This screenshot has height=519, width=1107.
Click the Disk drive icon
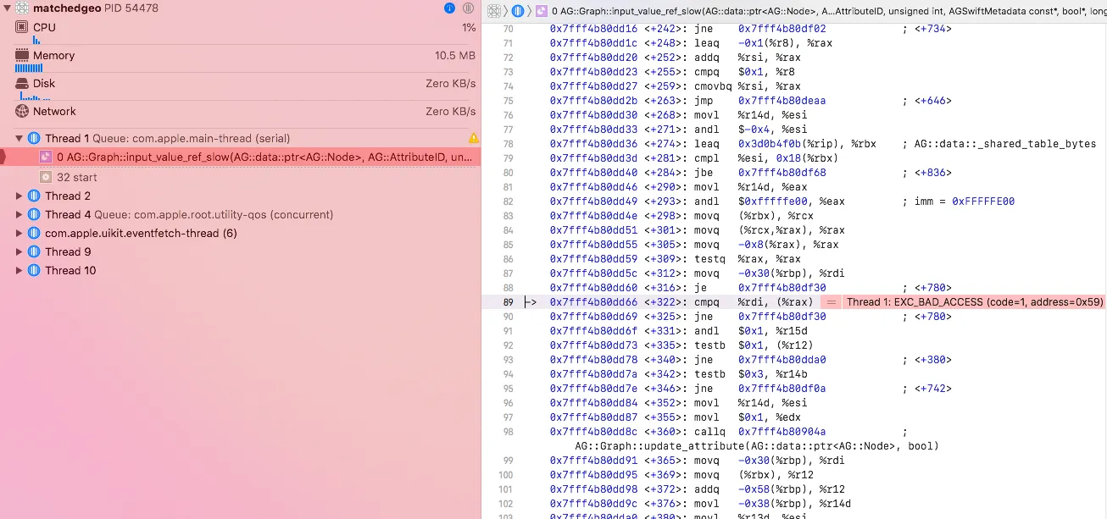(x=22, y=83)
